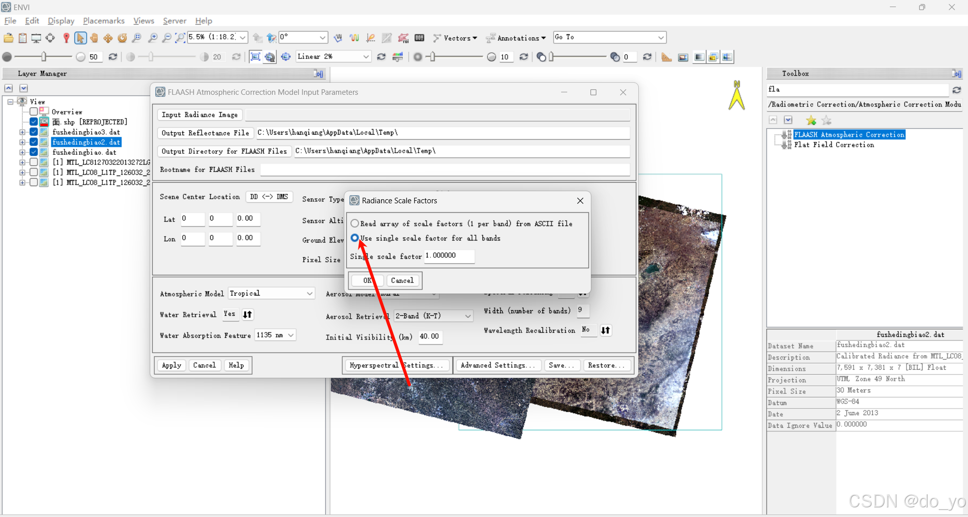
Task: Click the Input Radiance Image button
Action: pyautogui.click(x=200, y=115)
